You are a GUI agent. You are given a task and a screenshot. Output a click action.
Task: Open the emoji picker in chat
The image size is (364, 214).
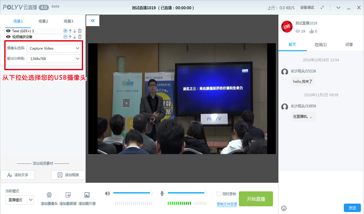coord(283,208)
